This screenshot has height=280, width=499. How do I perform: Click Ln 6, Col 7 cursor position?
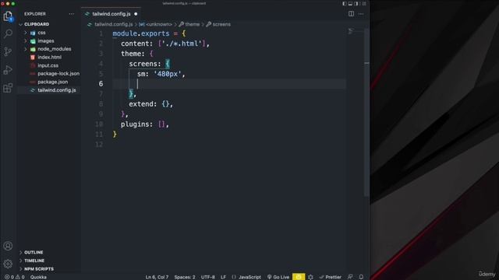[x=157, y=277]
